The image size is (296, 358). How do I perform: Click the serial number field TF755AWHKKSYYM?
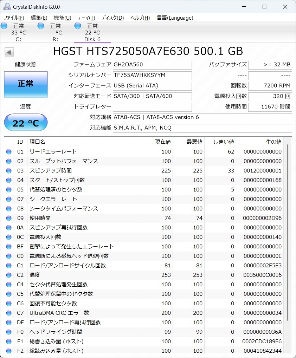coord(152,75)
